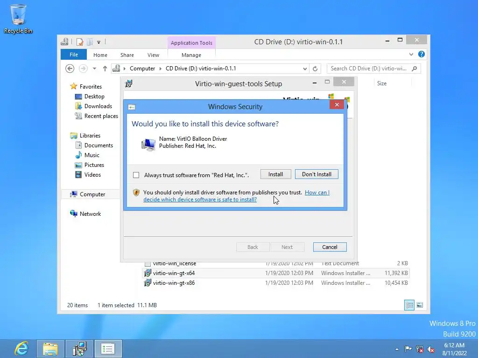The width and height of the screenshot is (478, 358).
Task: Open the Share ribbon tab
Action: tap(127, 55)
